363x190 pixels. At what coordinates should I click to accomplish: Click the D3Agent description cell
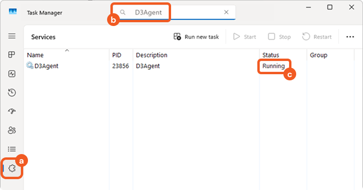point(148,66)
